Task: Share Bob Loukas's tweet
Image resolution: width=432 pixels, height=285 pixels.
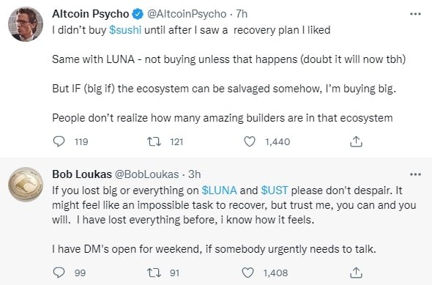Action: point(356,273)
